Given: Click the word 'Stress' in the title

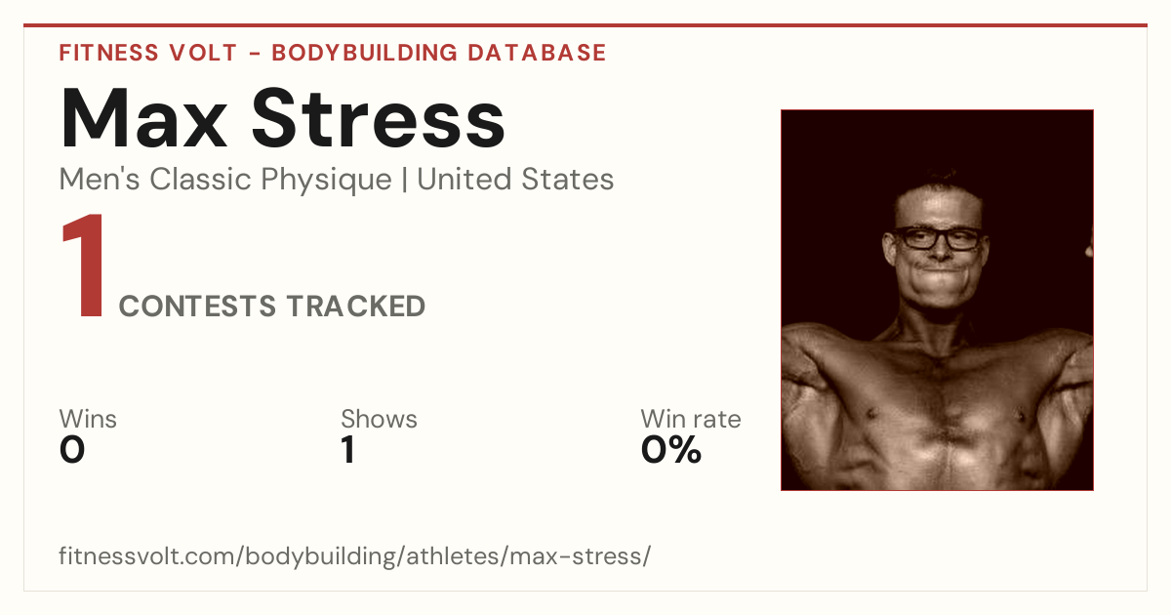Looking at the screenshot, I should (x=379, y=119).
